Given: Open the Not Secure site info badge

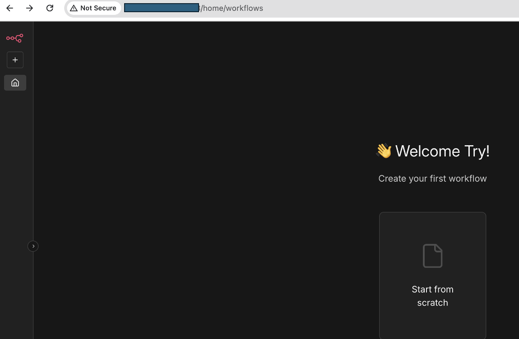Looking at the screenshot, I should click(94, 8).
